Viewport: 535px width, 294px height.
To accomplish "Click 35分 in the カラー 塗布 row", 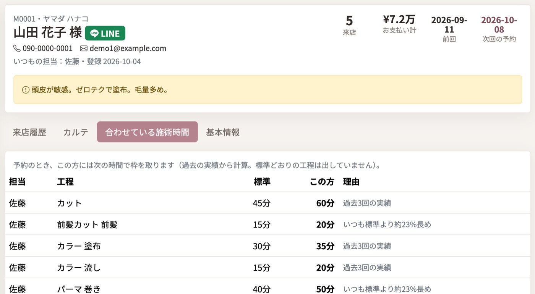I will [325, 246].
